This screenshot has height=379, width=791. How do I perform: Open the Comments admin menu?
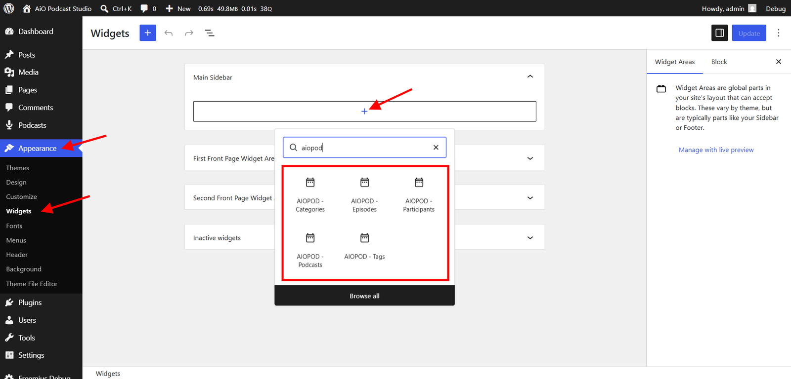[x=41, y=108]
